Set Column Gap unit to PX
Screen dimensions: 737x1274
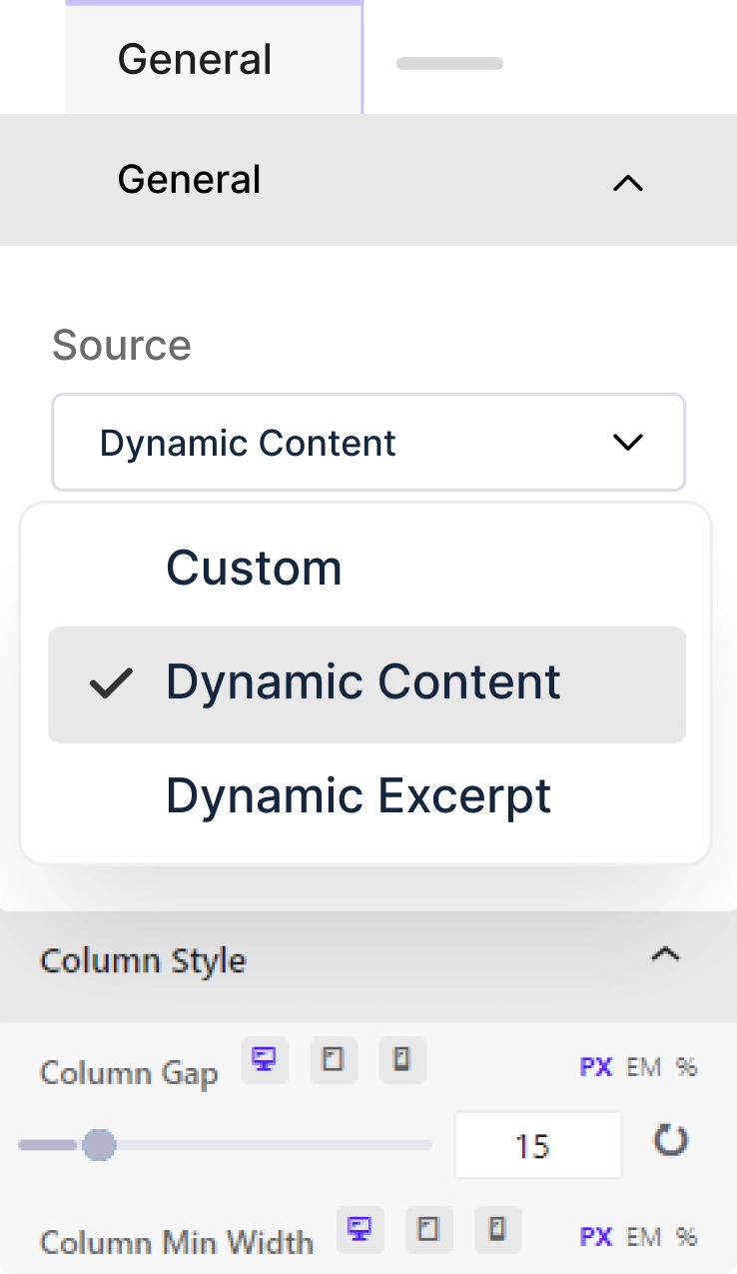595,1067
